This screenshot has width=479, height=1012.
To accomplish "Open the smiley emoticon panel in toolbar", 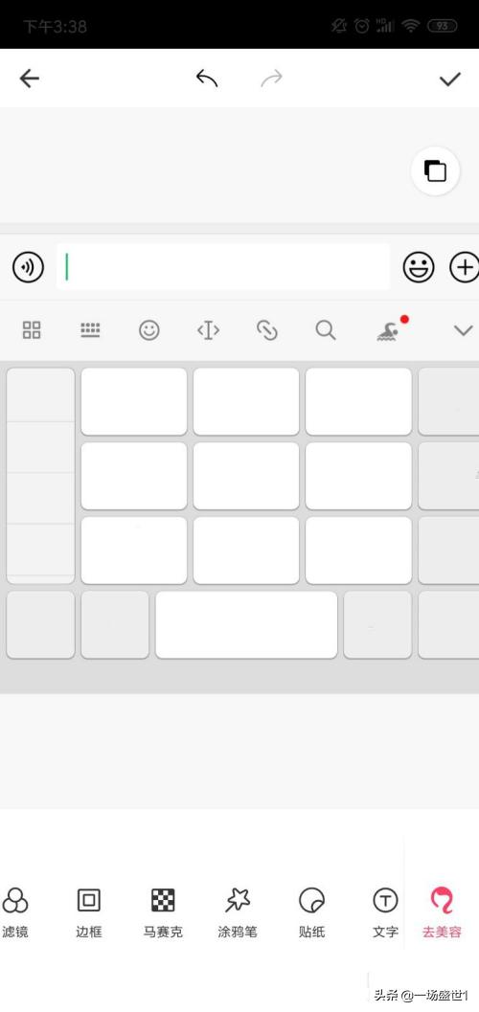I will (149, 330).
